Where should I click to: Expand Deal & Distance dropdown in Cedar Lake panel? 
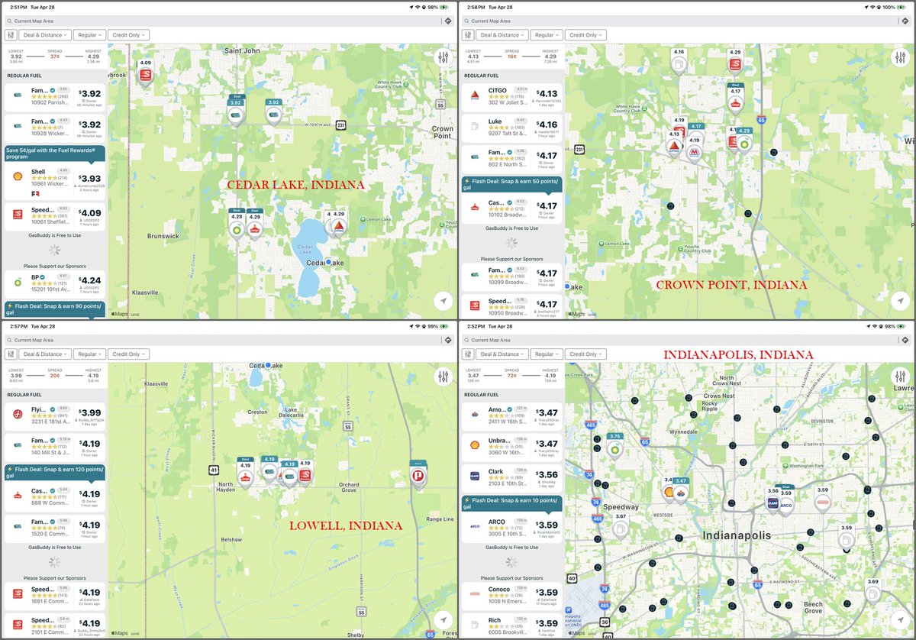pos(46,34)
